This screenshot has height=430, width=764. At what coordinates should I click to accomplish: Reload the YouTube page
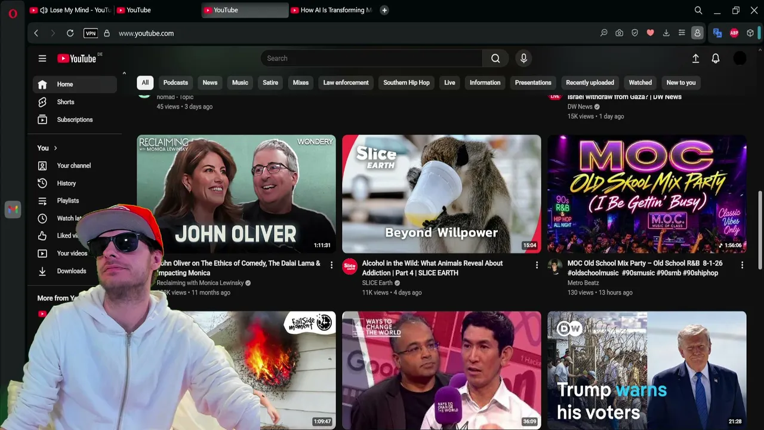click(70, 33)
